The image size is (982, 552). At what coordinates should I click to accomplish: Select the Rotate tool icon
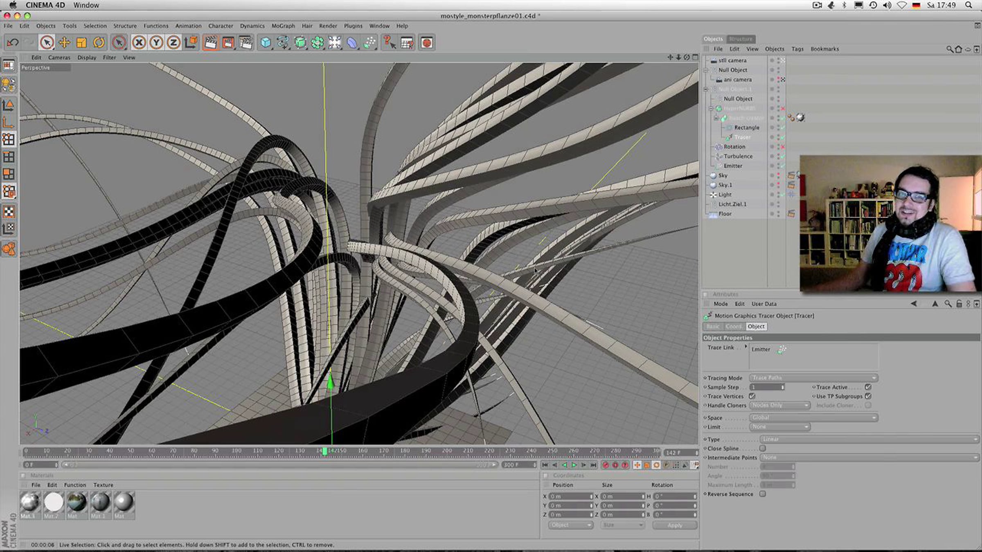coord(99,43)
